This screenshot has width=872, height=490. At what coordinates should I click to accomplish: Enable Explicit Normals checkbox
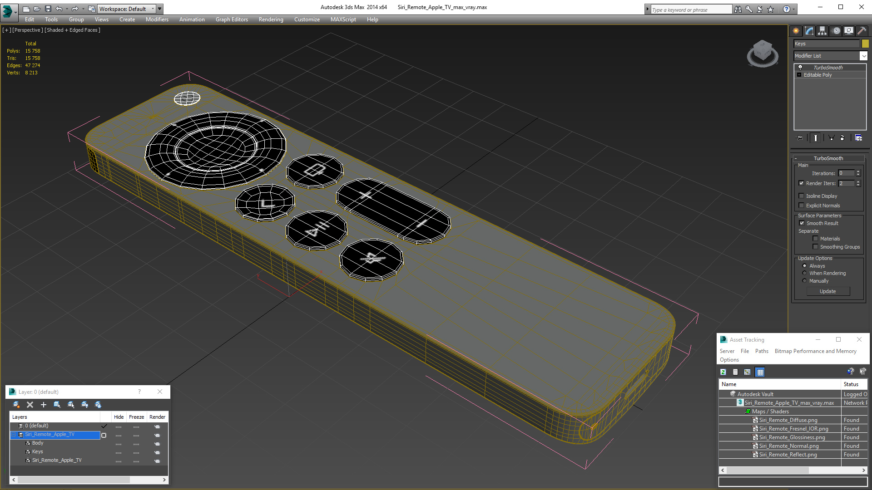[802, 206]
